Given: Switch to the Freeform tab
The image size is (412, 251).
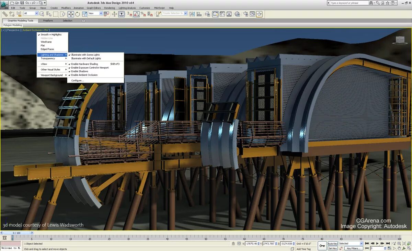Looking at the screenshot, I should click(x=48, y=21).
